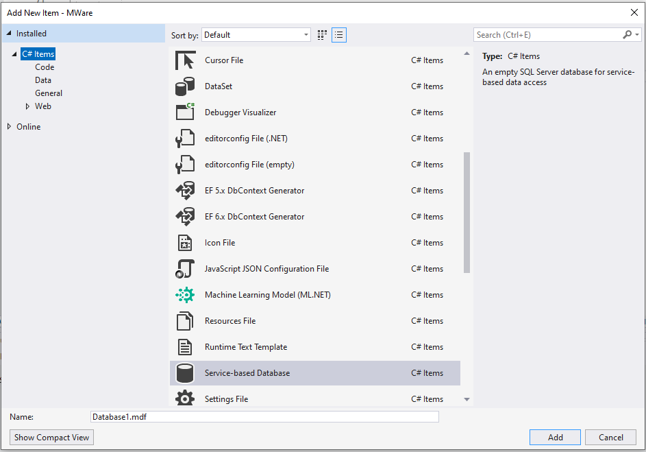
Task: Click the scroll up arrow
Action: click(467, 53)
